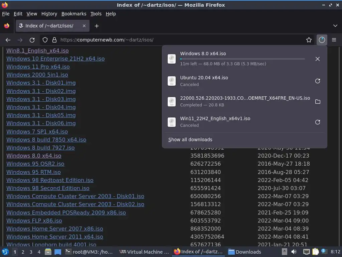Image resolution: width=342 pixels, height=257 pixels.
Task: Go back to the previous page
Action: [x=8, y=40]
